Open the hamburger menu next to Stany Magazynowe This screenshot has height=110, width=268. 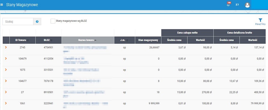point(2,5)
